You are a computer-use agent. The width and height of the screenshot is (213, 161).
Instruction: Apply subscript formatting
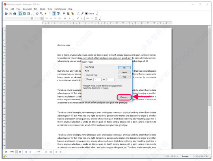point(82,18)
